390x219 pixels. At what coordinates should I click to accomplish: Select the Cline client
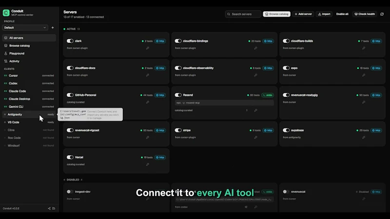click(x=29, y=130)
